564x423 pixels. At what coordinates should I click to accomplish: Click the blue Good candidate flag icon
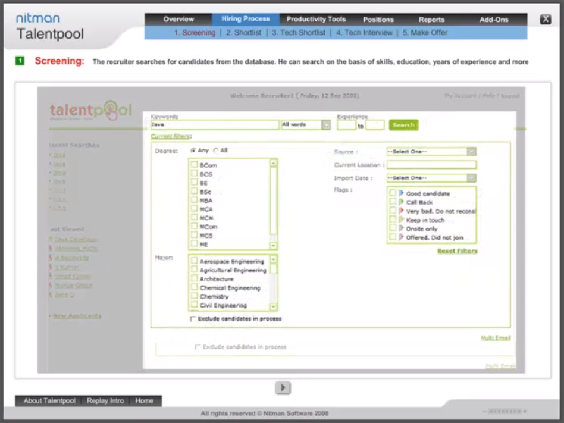[401, 193]
